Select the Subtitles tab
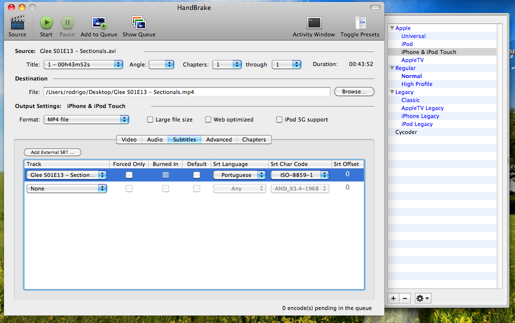This screenshot has width=515, height=323. tap(185, 139)
